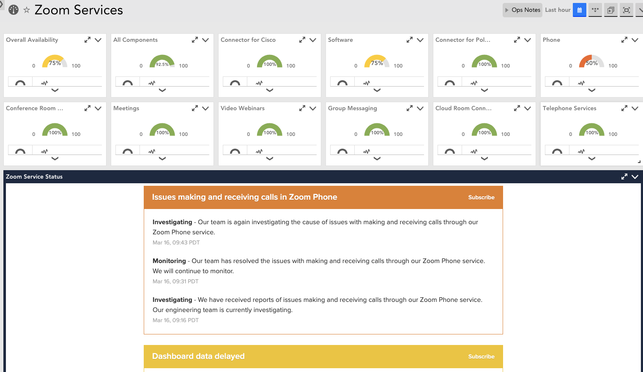
Task: Expand the Zoom Service Status widget
Action: (624, 176)
